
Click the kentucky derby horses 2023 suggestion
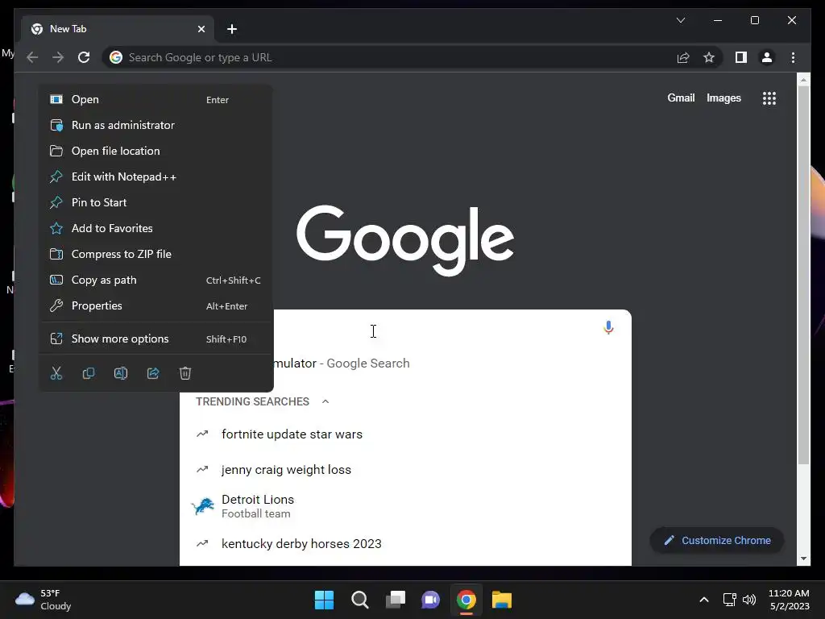[x=405, y=544]
